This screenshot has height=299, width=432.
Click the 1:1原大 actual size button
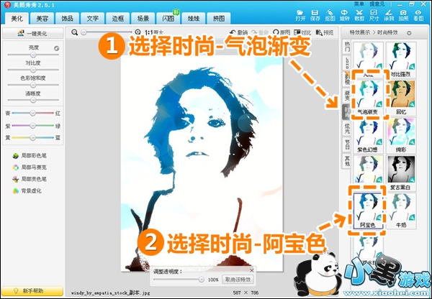tap(154, 32)
